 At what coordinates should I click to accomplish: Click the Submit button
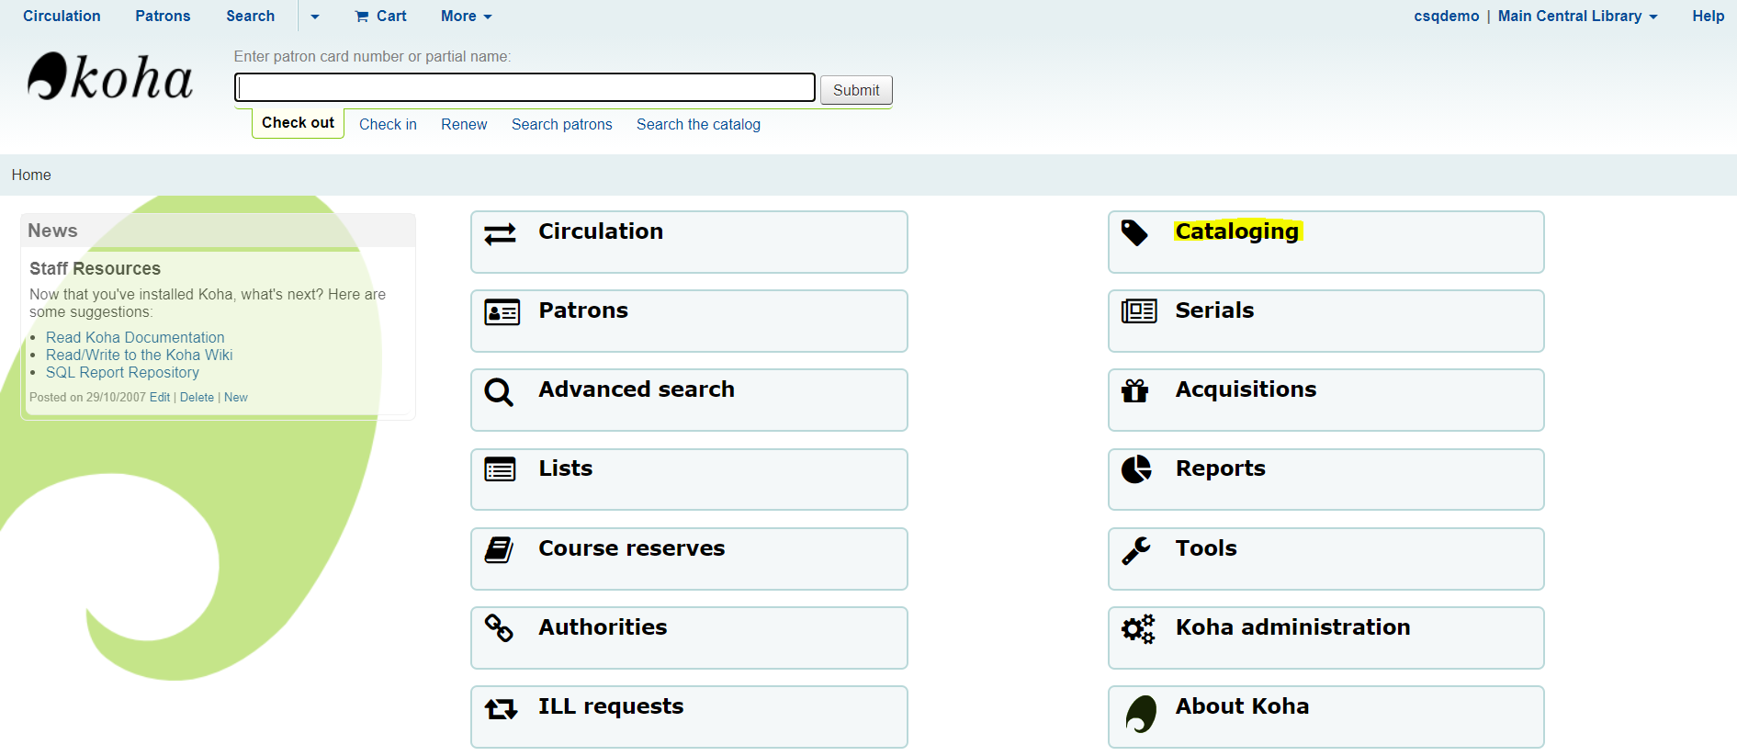(x=856, y=90)
